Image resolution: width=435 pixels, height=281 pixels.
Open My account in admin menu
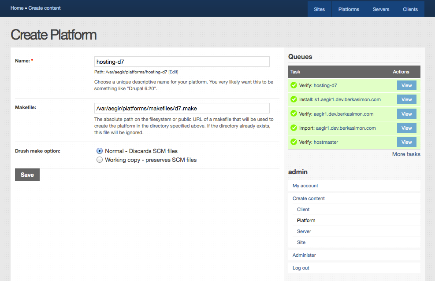(x=305, y=186)
